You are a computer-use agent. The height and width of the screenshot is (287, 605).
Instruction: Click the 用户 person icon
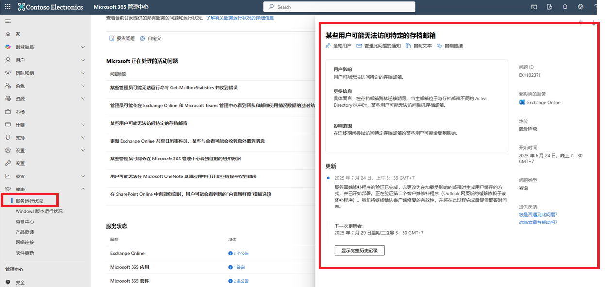(8, 60)
